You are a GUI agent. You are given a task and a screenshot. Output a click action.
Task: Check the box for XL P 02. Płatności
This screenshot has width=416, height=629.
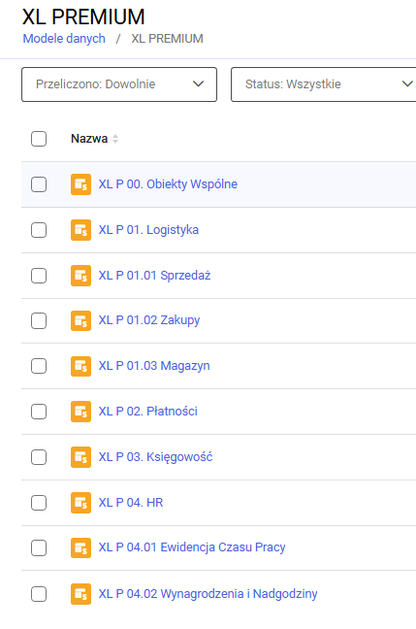pyautogui.click(x=39, y=412)
